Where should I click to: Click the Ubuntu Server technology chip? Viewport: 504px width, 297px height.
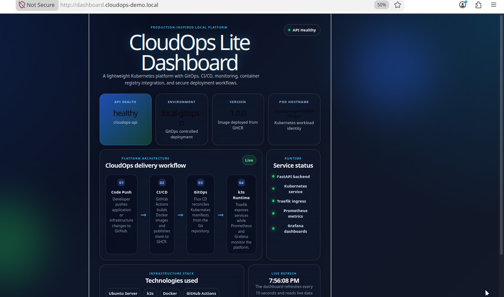pos(123,294)
